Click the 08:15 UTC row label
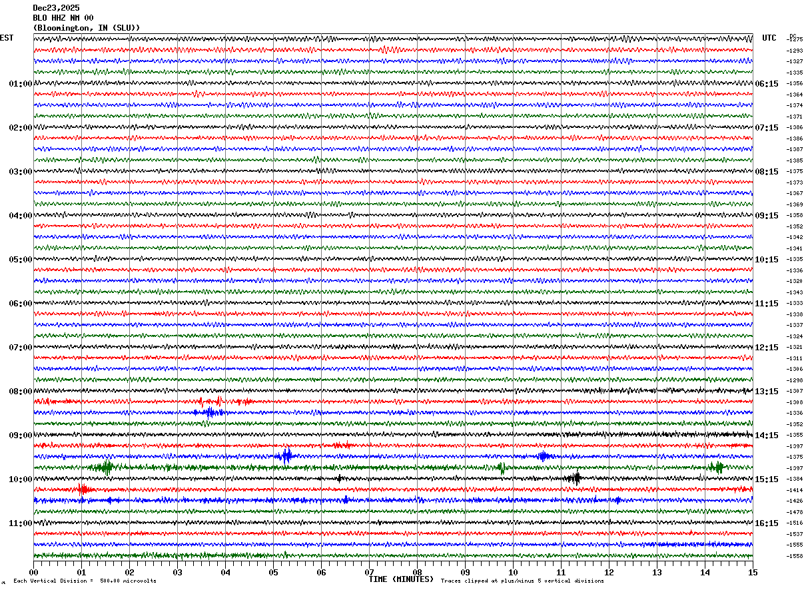The height and width of the screenshot is (590, 806). (767, 172)
